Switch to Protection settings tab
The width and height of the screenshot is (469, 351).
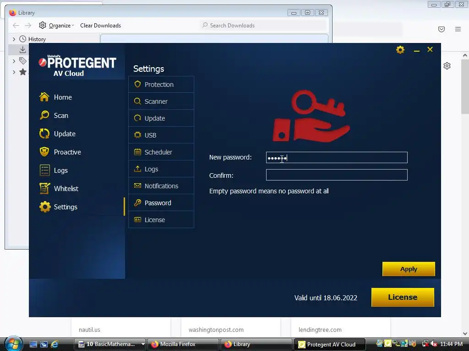pos(161,85)
